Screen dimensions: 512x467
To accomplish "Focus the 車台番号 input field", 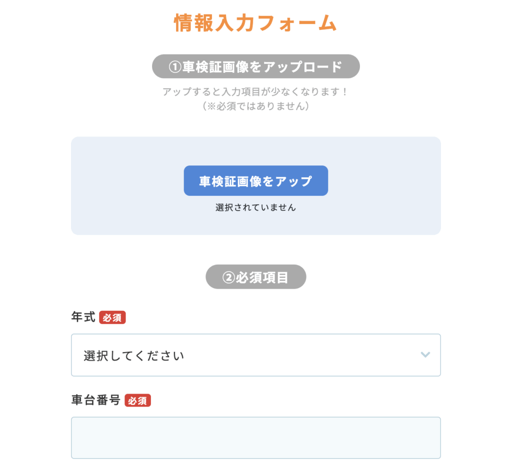I will [x=255, y=438].
